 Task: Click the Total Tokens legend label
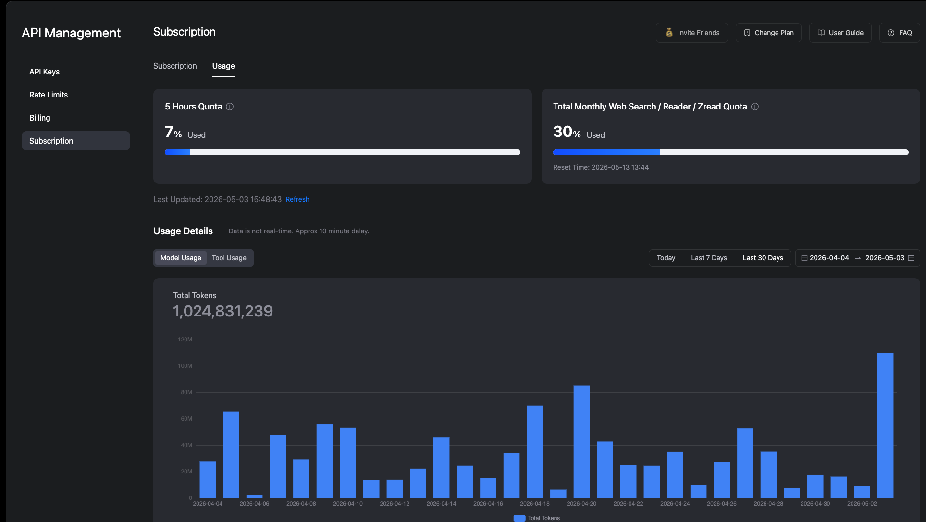544,518
